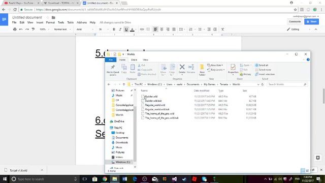The width and height of the screenshot is (325, 183).
Task: Set center alignment in Docs
Action: 161,29
